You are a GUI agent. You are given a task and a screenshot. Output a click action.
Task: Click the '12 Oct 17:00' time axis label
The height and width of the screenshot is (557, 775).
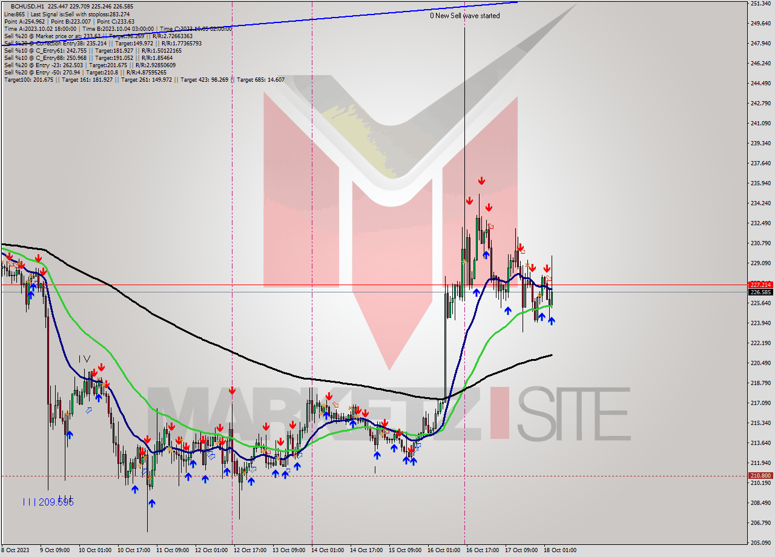coord(249,551)
